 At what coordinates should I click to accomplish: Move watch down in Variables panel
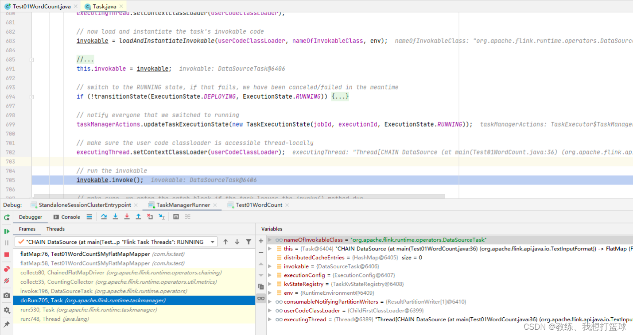pyautogui.click(x=261, y=275)
